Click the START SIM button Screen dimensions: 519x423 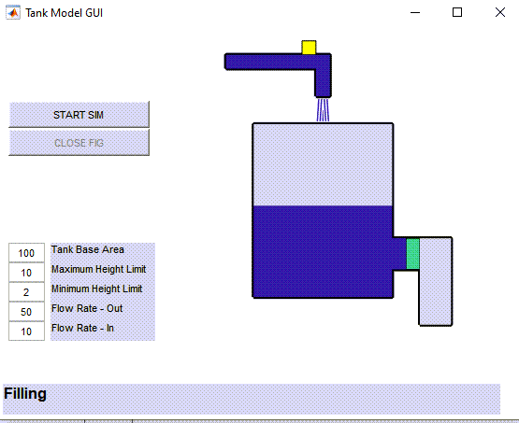79,115
